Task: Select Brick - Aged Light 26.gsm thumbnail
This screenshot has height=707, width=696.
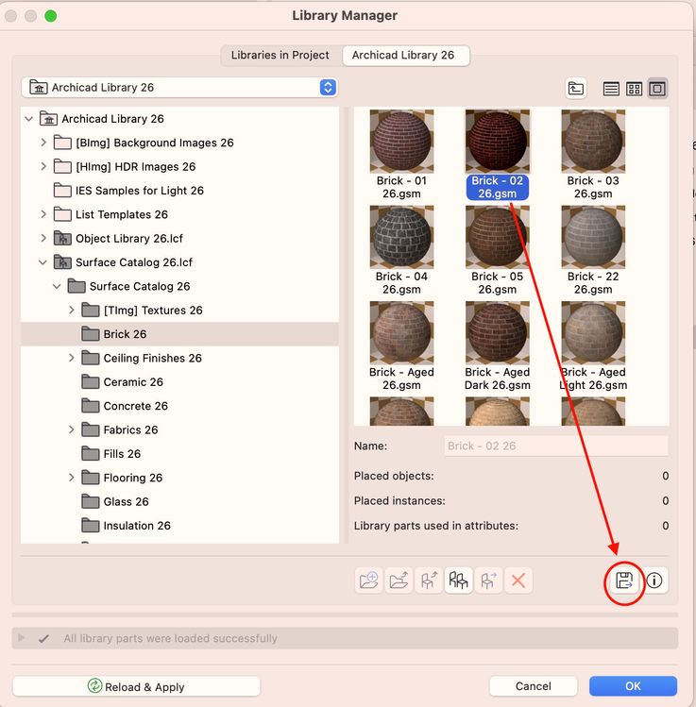Action: pos(593,333)
